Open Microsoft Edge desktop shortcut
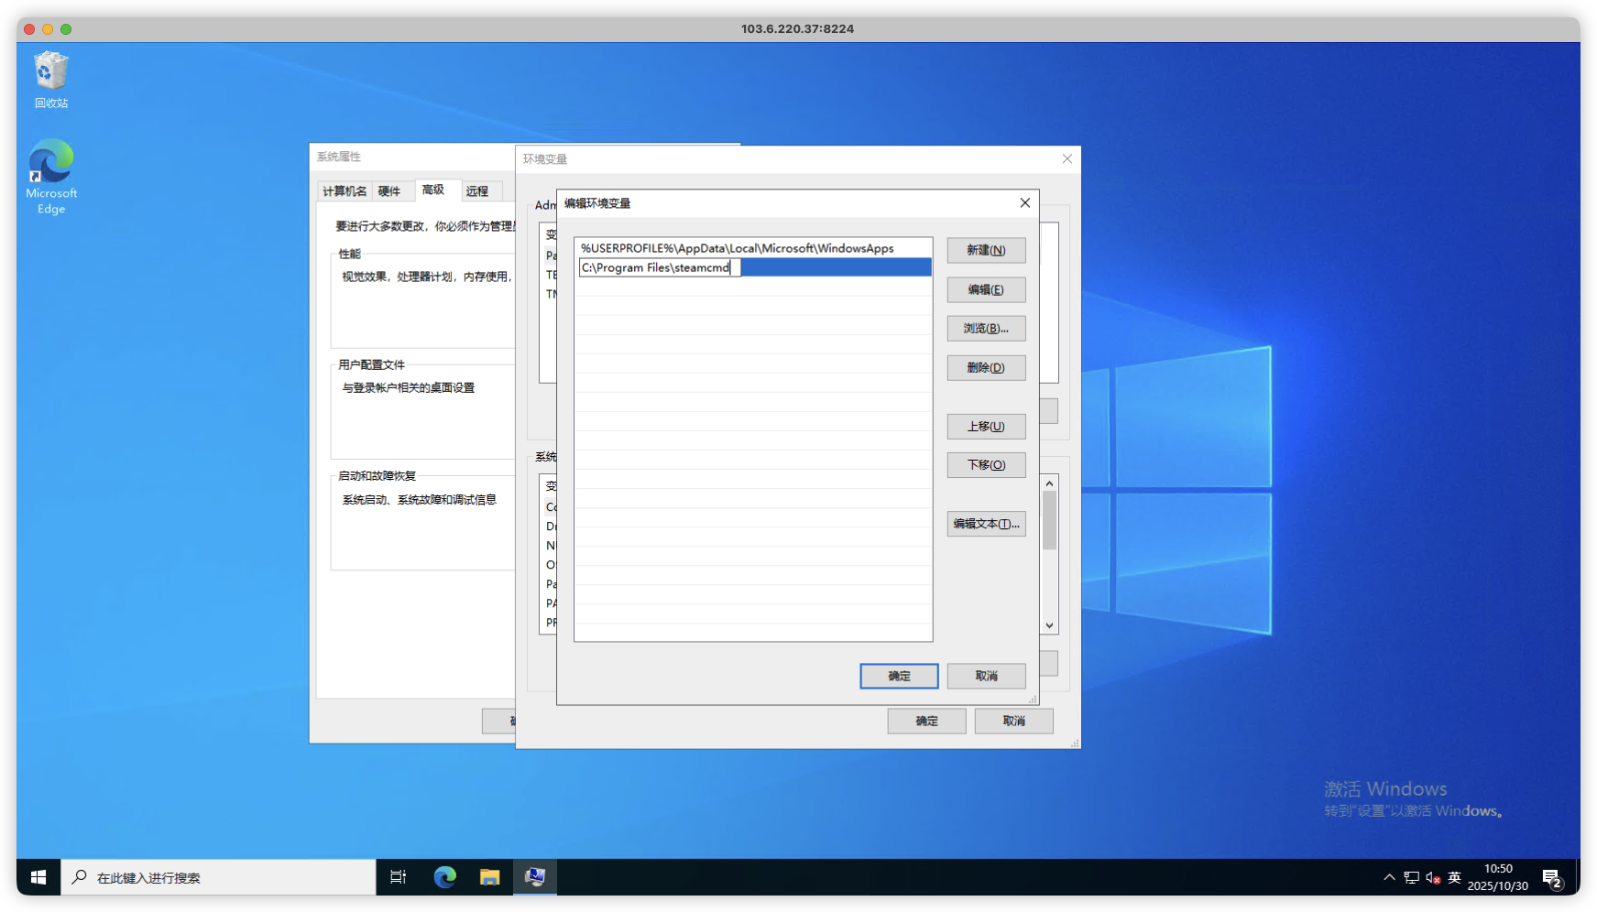Viewport: 1597px width, 912px height. 51,176
